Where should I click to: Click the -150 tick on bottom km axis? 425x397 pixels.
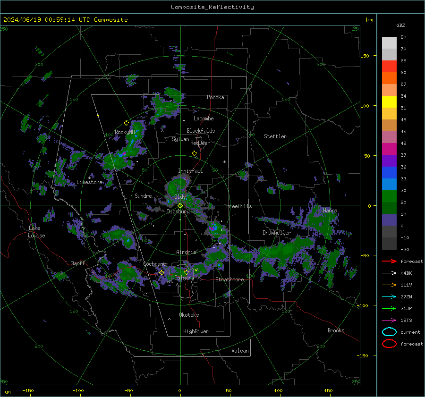28,391
